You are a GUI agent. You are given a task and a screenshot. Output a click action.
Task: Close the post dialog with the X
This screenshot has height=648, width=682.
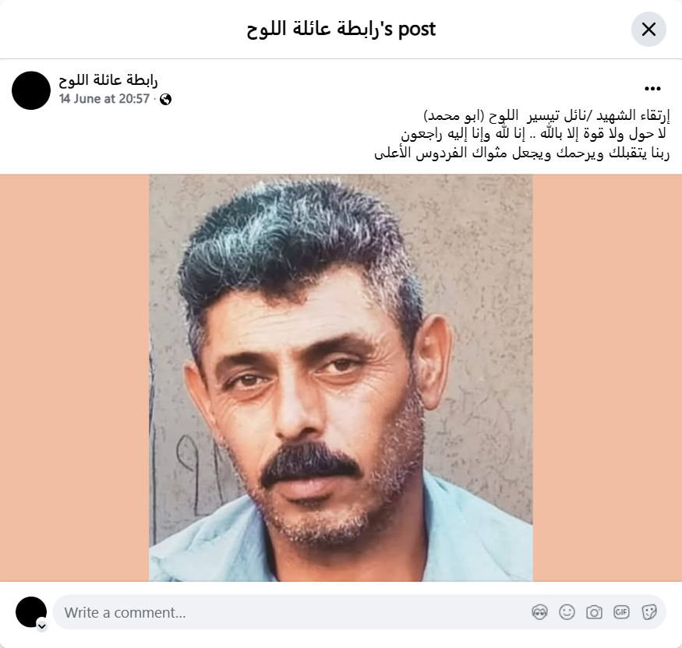click(x=648, y=29)
